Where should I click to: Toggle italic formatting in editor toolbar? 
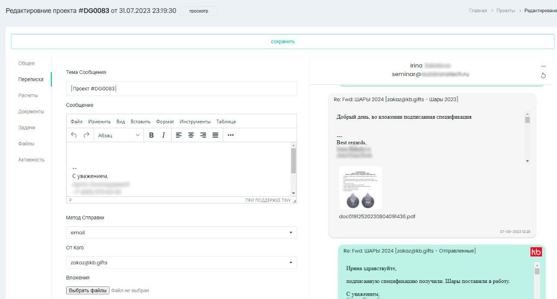tap(164, 135)
